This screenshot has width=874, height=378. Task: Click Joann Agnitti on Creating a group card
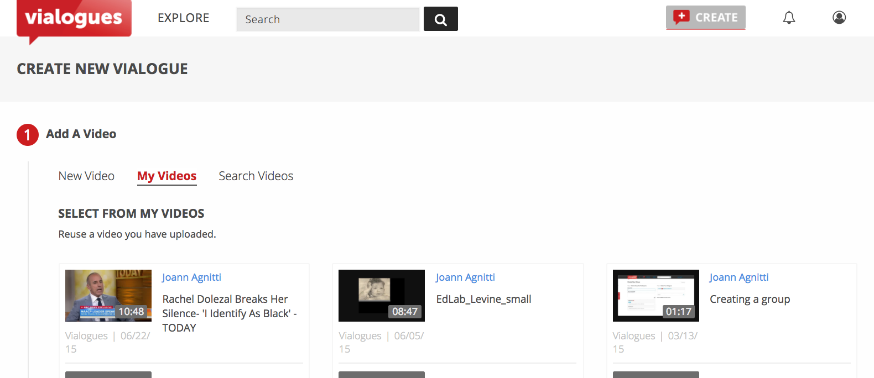tap(739, 277)
